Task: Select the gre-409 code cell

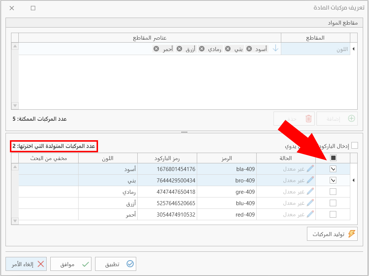Action: (227, 192)
